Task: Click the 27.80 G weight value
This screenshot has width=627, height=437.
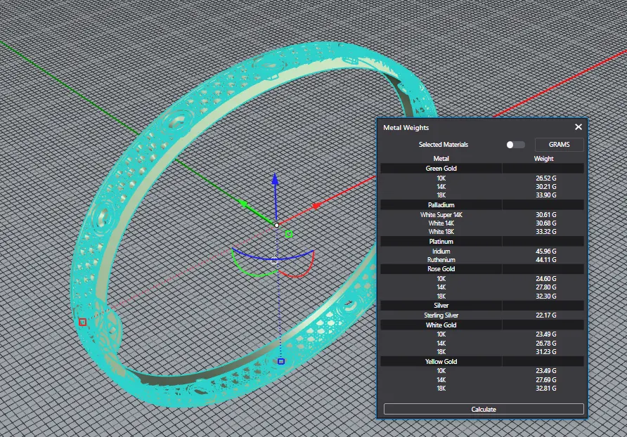Action: click(x=546, y=287)
